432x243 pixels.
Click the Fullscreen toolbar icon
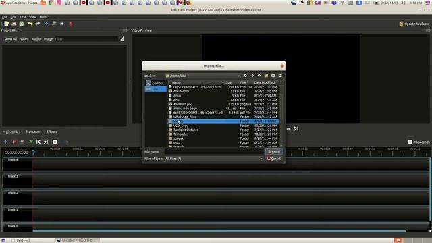coord(61,24)
